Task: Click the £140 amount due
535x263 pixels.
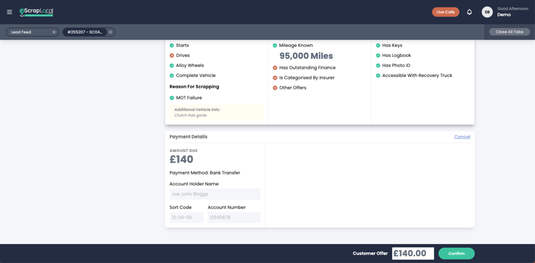Action: coord(181,159)
